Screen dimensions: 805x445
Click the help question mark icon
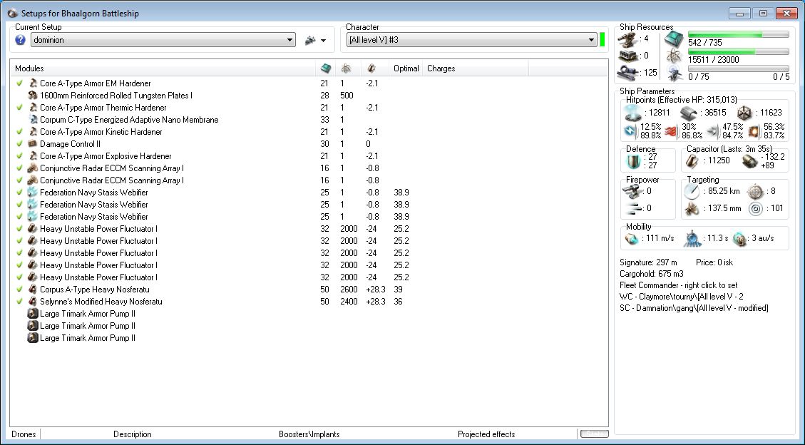(x=20, y=40)
